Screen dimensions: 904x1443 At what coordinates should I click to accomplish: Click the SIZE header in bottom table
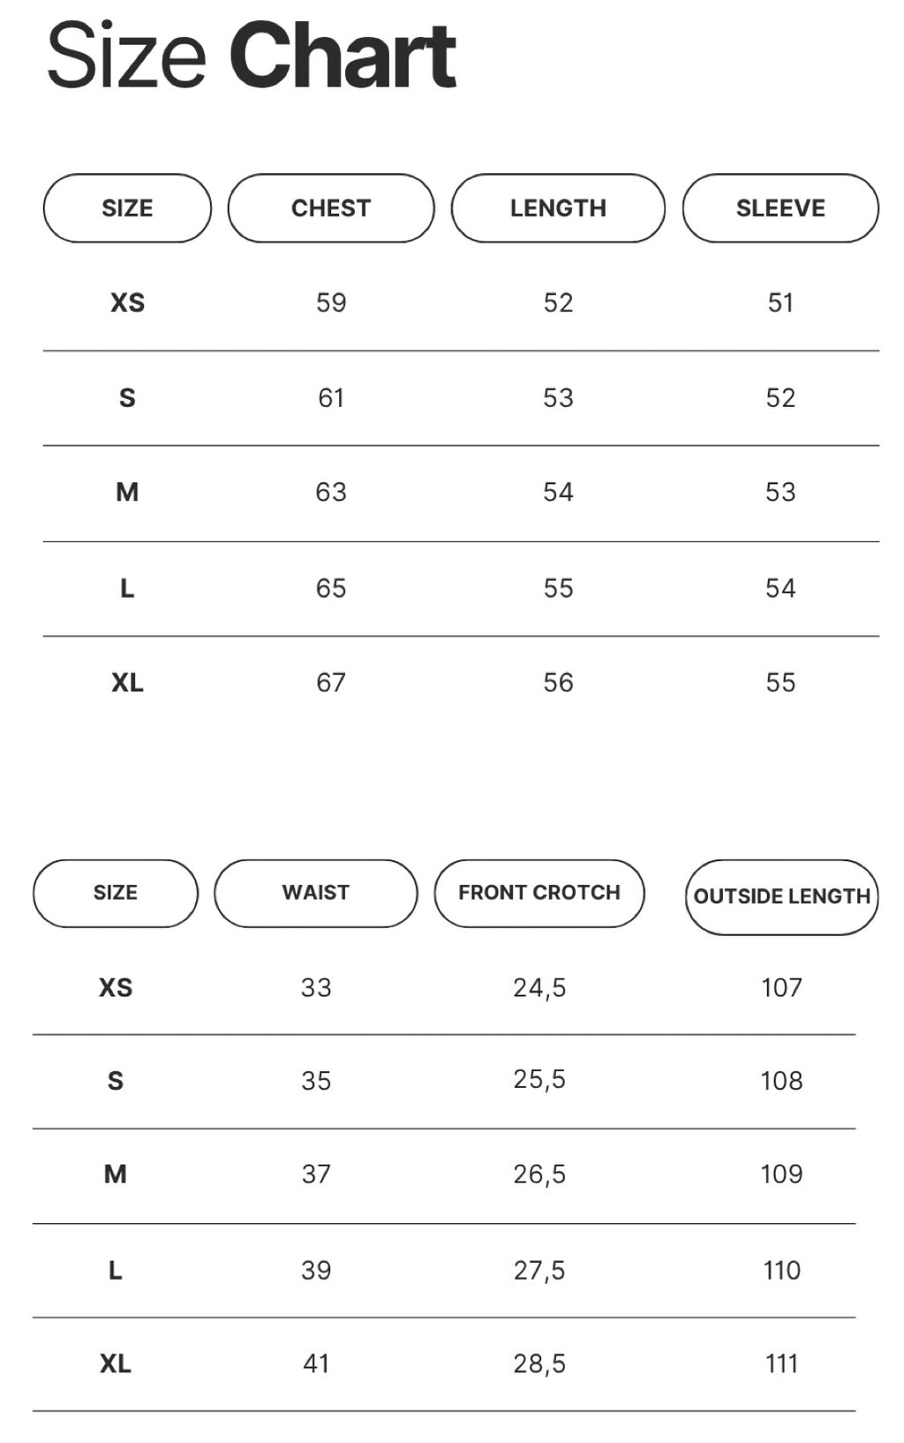[116, 893]
